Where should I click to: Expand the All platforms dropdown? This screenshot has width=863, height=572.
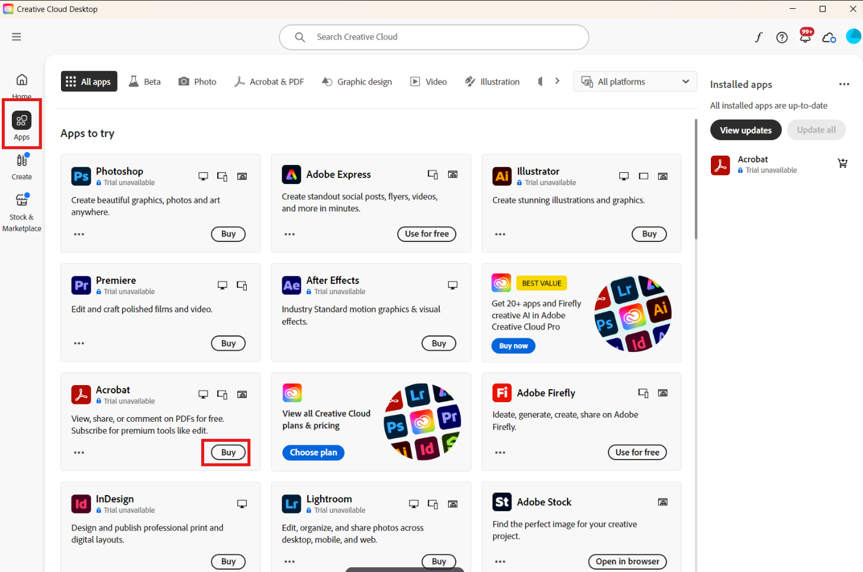(x=635, y=82)
